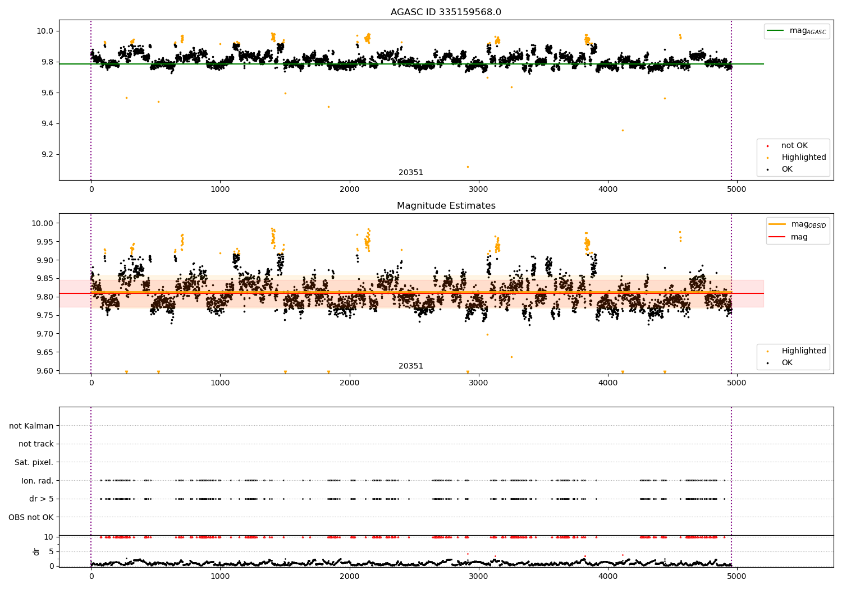Image resolution: width=842 pixels, height=589 pixels.
Task: Click the orange outlier at magnitude 9.35
Action: 622,130
